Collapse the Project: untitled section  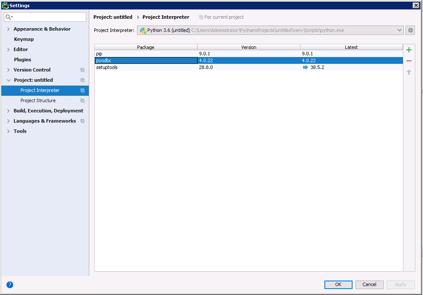[9, 80]
